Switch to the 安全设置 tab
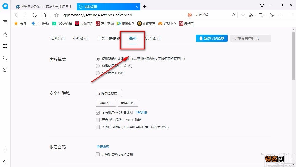 point(153,38)
